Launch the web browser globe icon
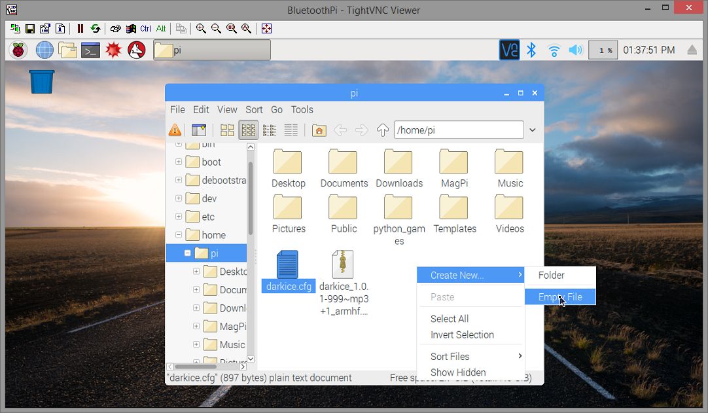The image size is (708, 413). [44, 50]
